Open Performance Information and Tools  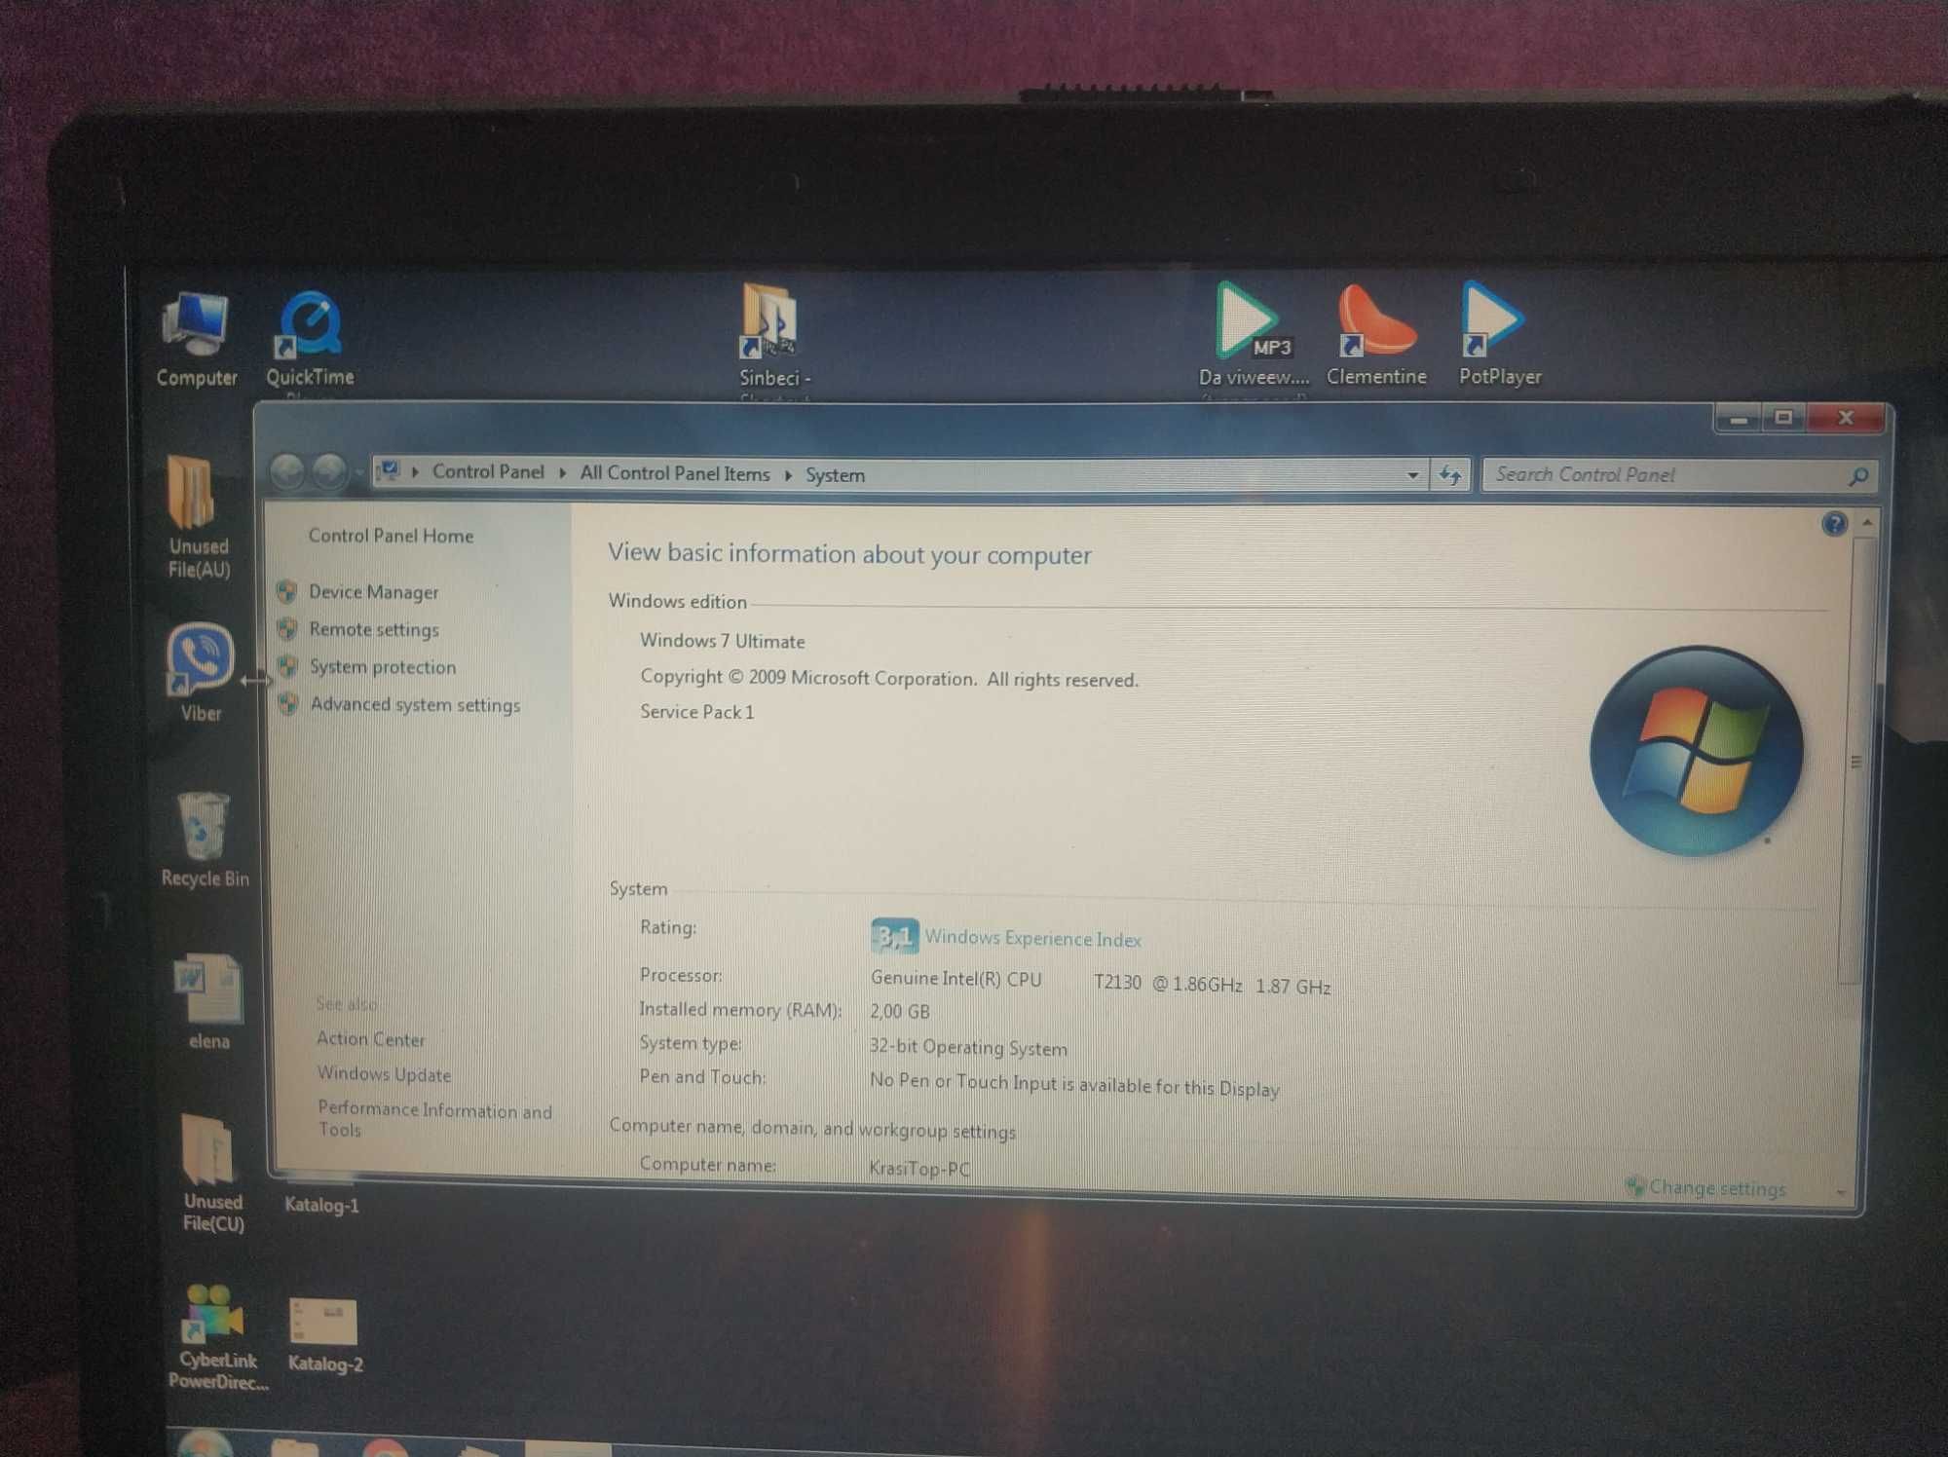tap(434, 1119)
